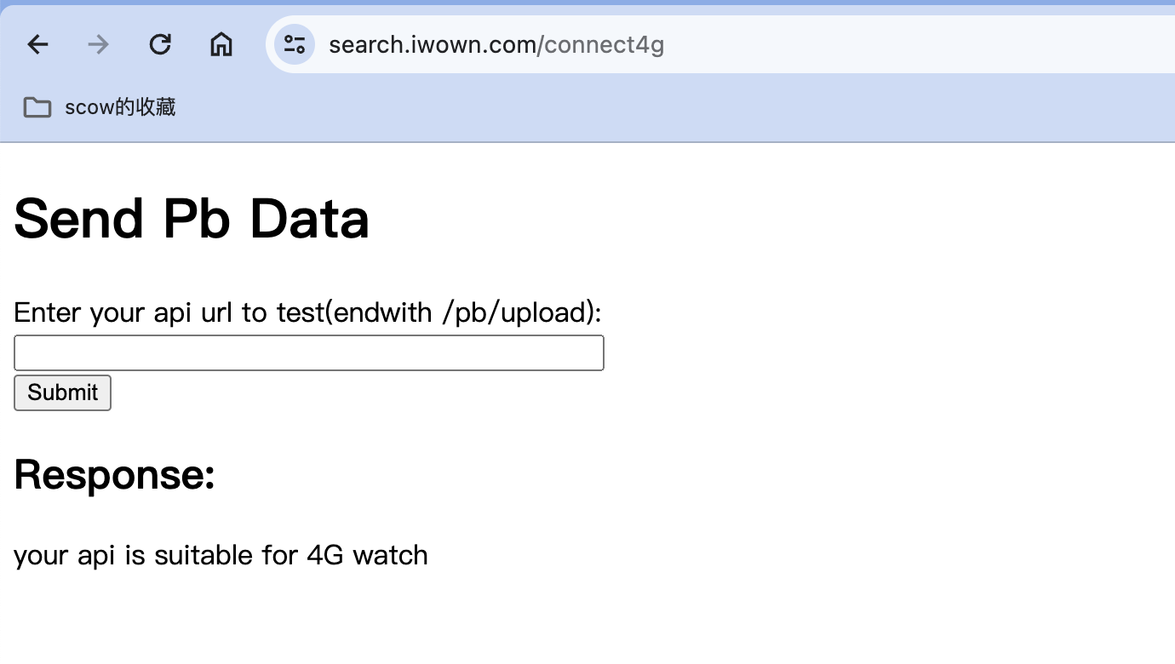1175x664 pixels.
Task: Click the API URL text input field
Action: click(x=308, y=352)
